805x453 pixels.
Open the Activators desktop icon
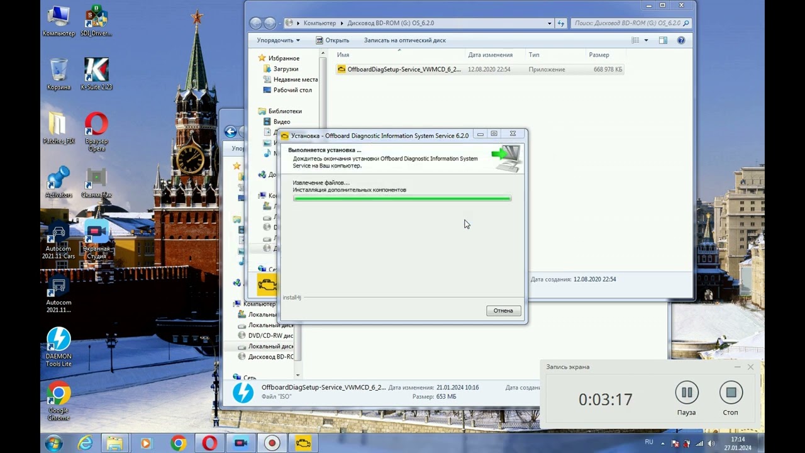tap(58, 182)
